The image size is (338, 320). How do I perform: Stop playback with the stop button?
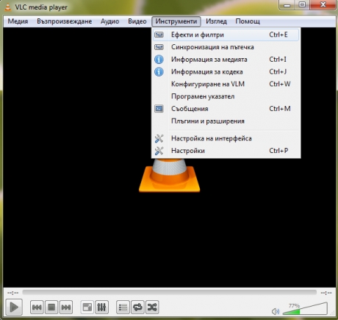[51, 307]
